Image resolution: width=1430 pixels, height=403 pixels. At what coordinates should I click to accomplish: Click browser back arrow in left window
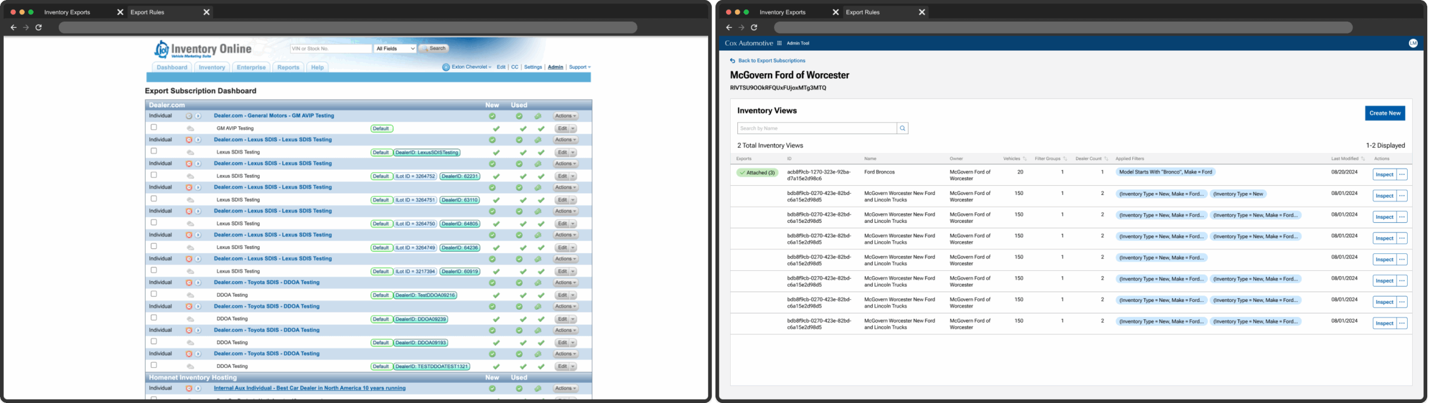tap(13, 27)
